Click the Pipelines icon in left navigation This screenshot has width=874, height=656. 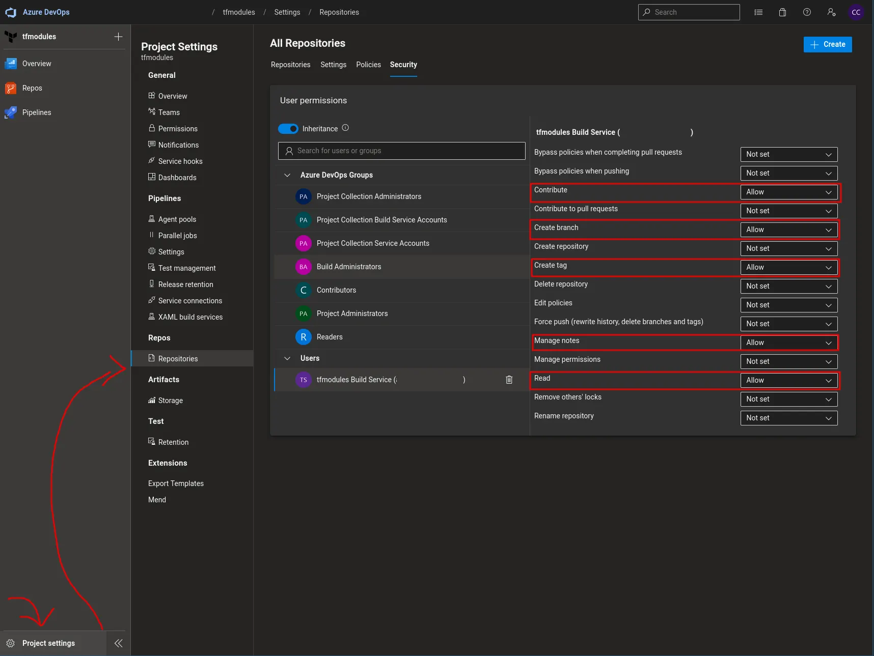click(x=11, y=112)
